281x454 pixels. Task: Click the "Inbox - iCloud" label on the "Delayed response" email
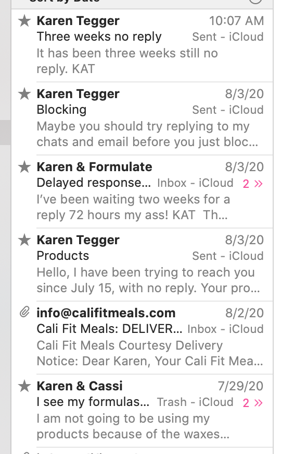[x=195, y=183]
